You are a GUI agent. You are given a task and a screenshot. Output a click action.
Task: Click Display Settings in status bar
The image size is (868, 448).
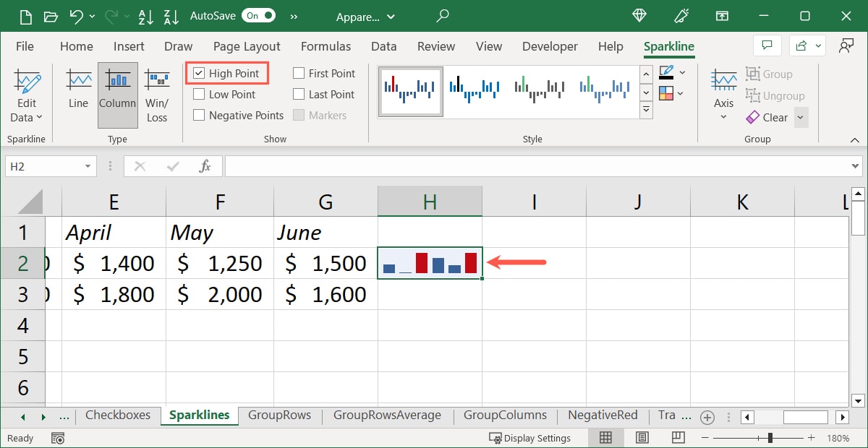530,438
